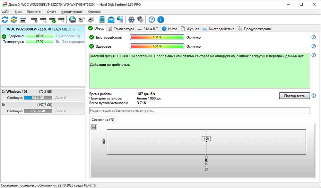The image size is (321, 188).
Task: Open the Просмотр menu
Action: point(34,12)
